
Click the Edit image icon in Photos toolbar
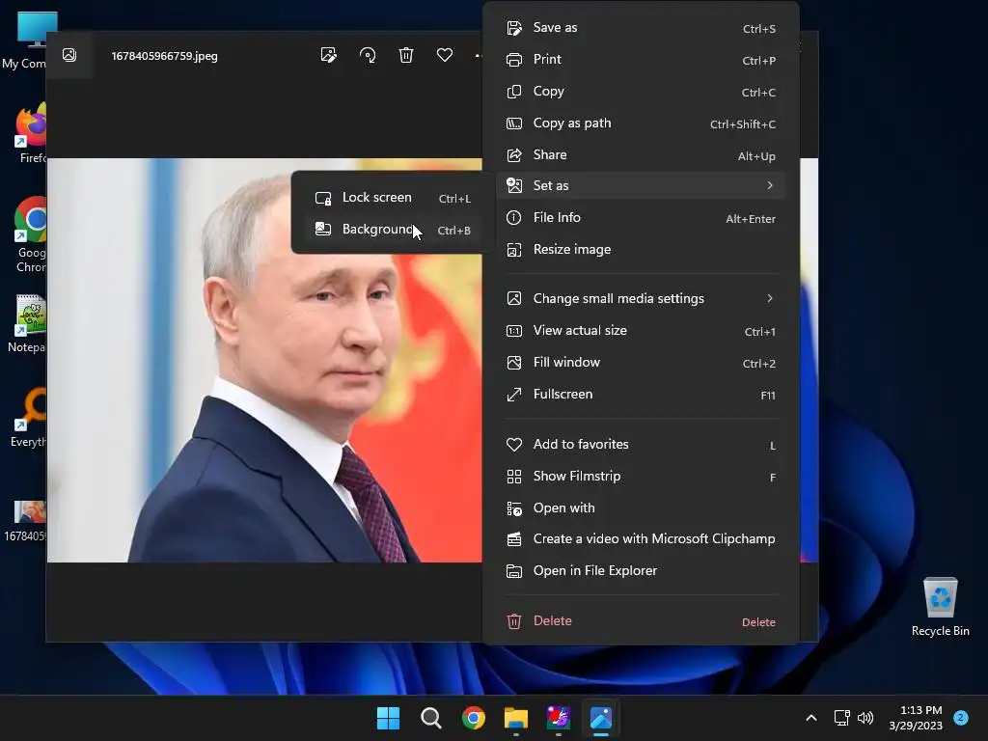click(328, 55)
